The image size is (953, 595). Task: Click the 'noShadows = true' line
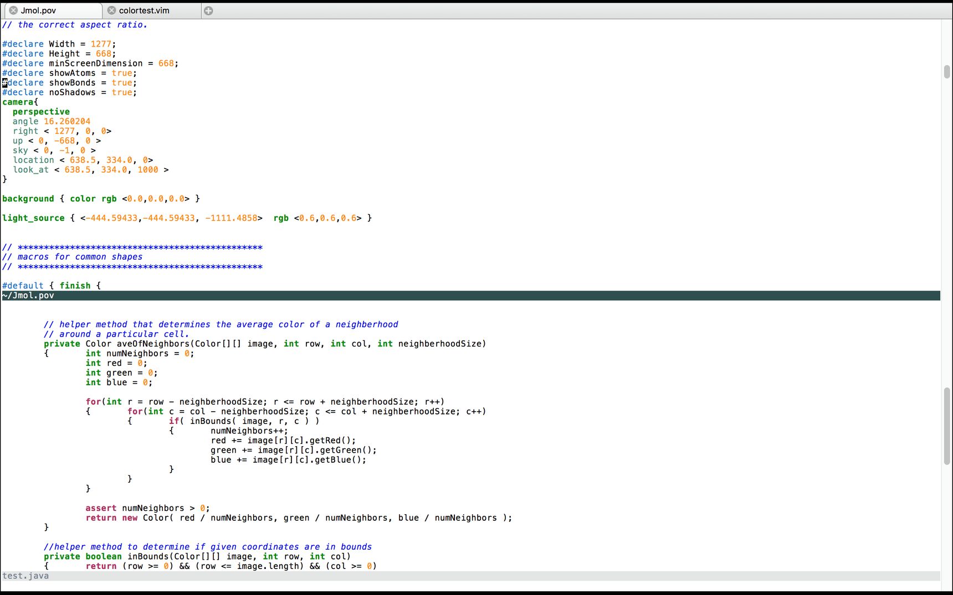point(69,92)
